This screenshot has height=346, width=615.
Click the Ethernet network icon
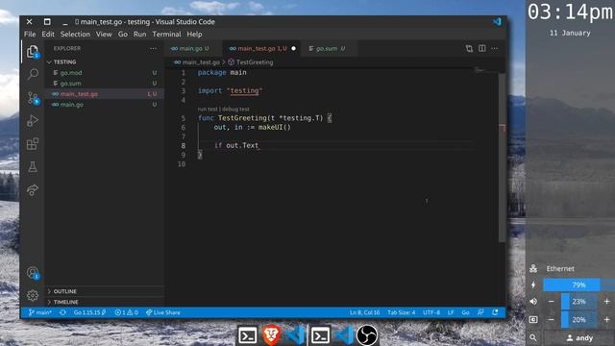click(x=533, y=269)
